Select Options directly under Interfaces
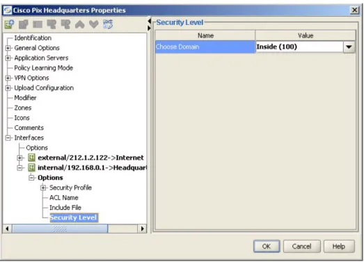This screenshot has width=364, height=262. (x=37, y=148)
